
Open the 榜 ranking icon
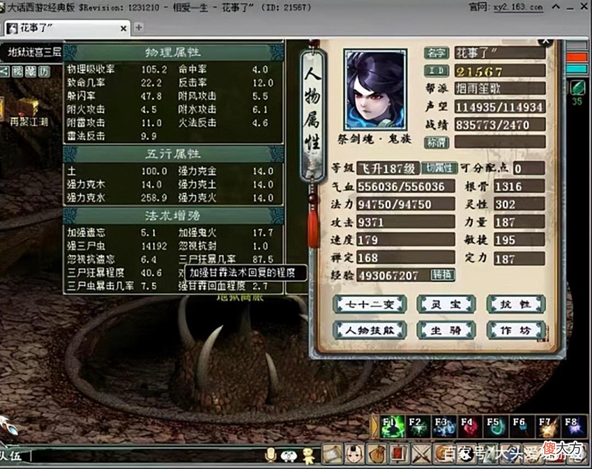pyautogui.click(x=17, y=71)
